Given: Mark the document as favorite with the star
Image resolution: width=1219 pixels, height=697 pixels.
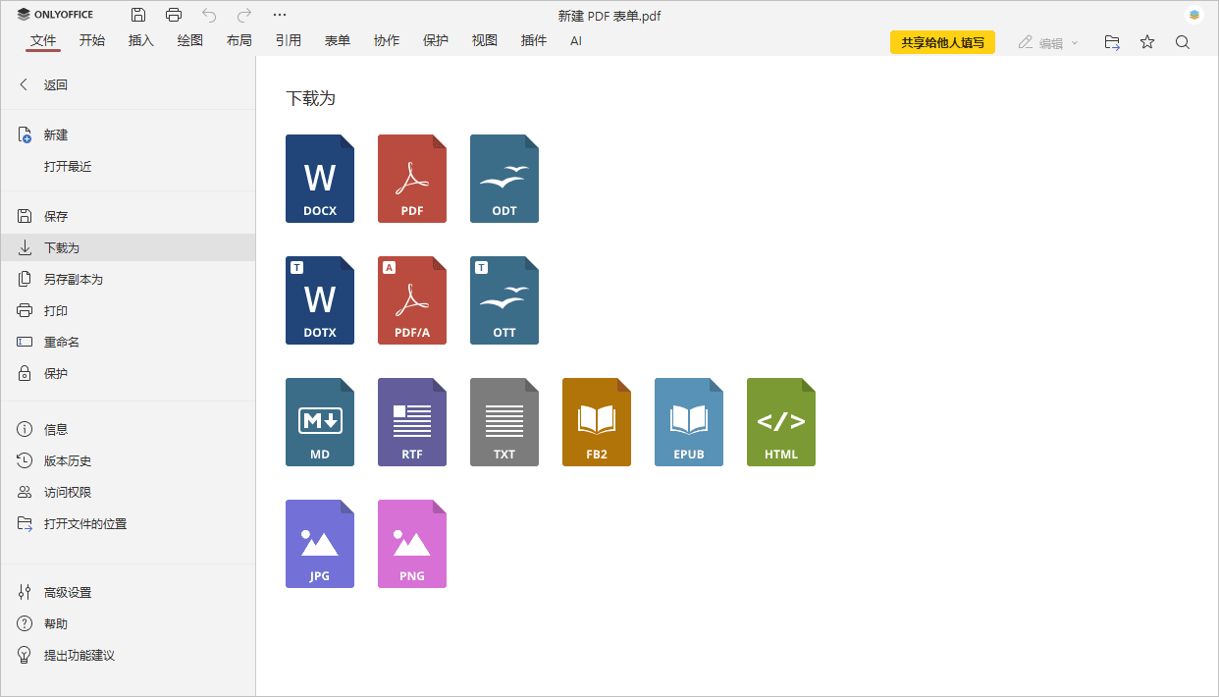Looking at the screenshot, I should coord(1146,42).
